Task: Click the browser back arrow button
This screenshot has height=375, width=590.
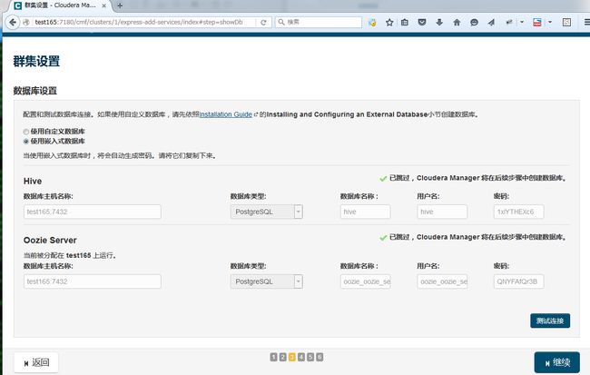Action: [x=13, y=22]
